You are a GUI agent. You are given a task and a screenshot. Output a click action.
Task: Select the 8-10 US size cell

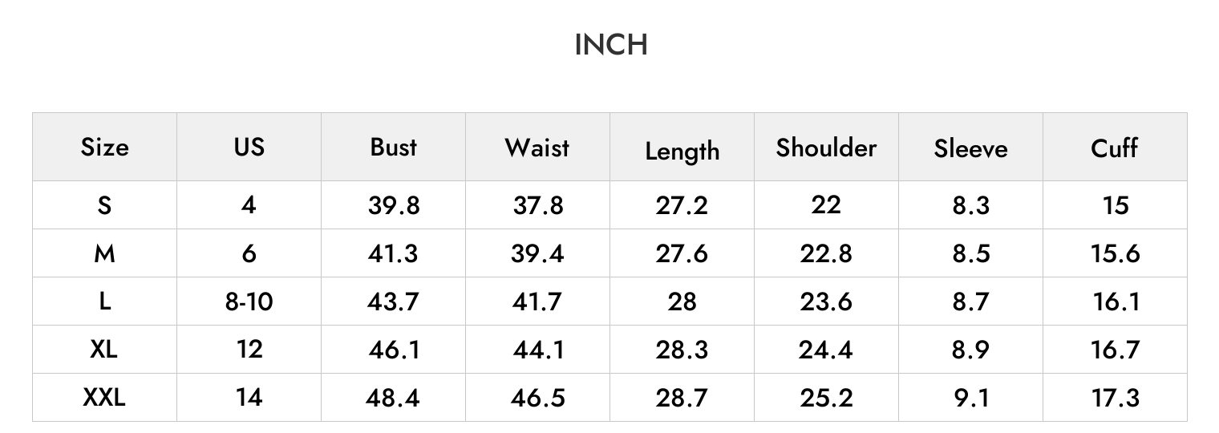pyautogui.click(x=249, y=301)
